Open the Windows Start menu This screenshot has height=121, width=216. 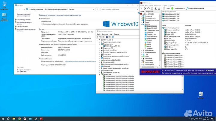(2, 119)
